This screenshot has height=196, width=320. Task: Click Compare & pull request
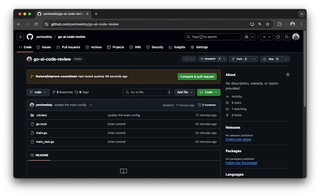(x=197, y=76)
